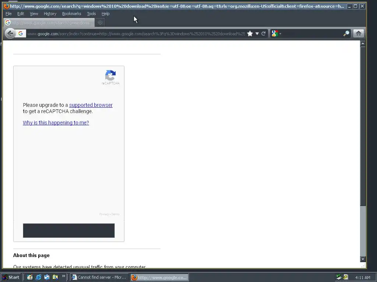Go back with the back arrow button

10,33
